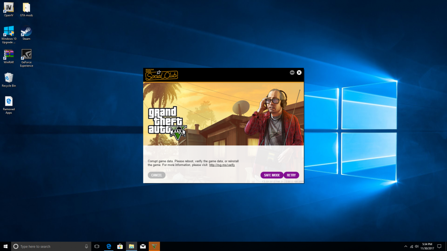
Task: Open the clock showing 5:34 PM
Action: pos(427,246)
